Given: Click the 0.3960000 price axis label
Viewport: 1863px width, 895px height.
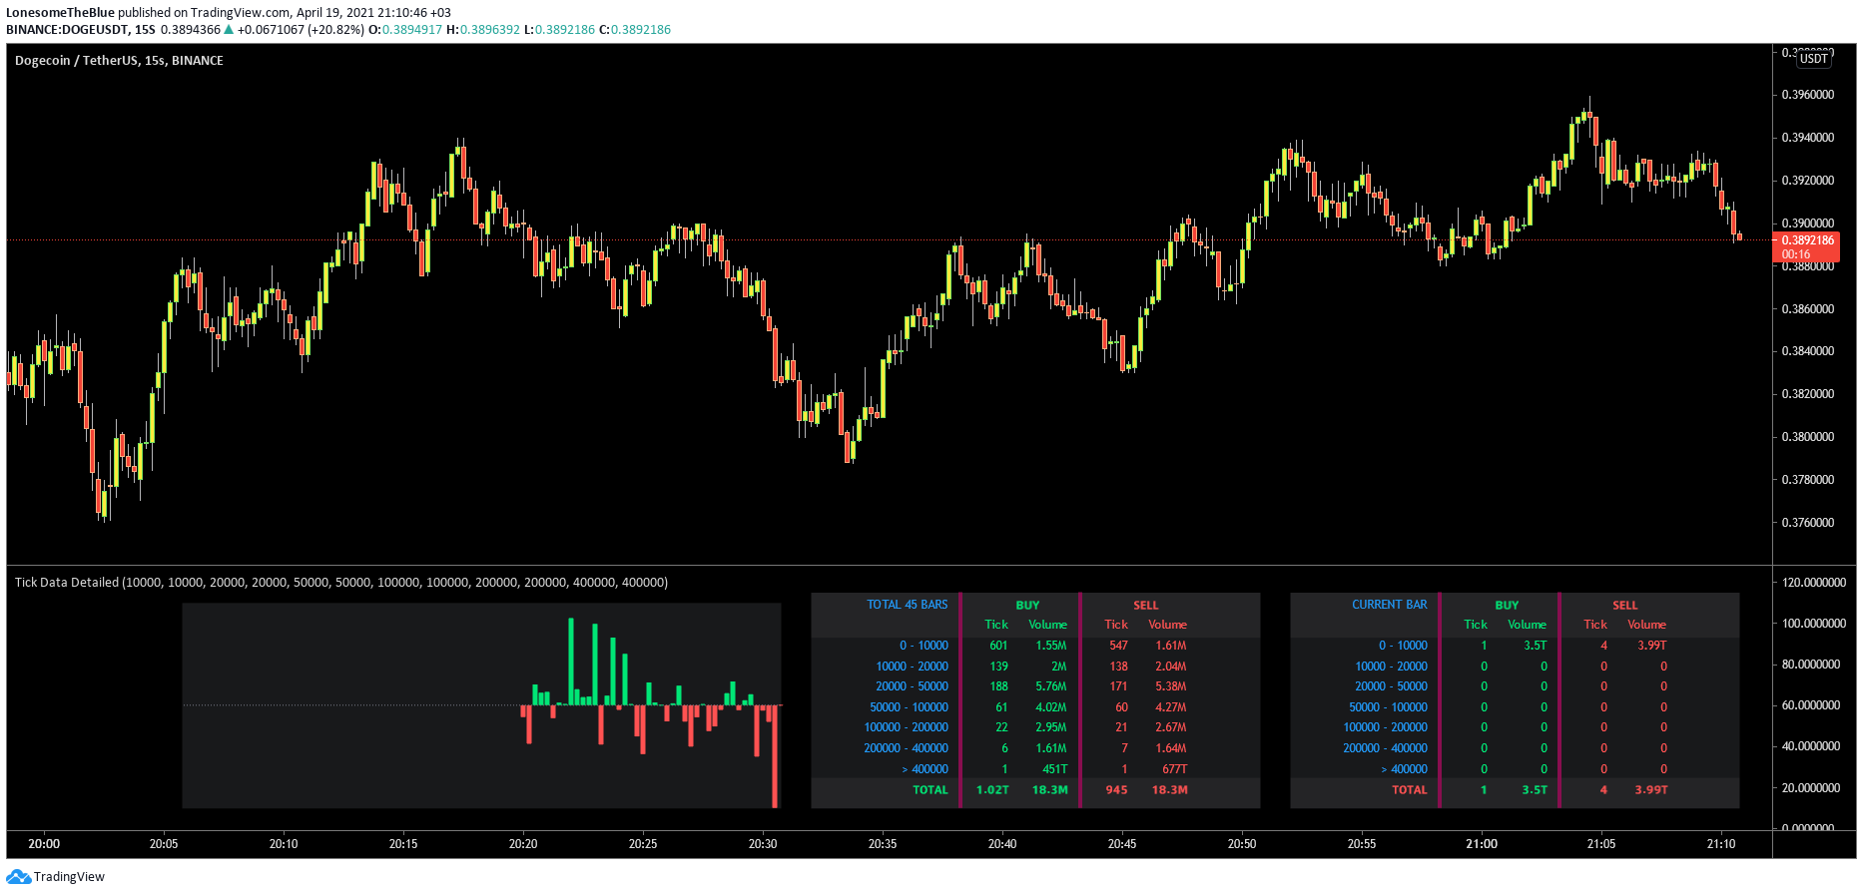Looking at the screenshot, I should coord(1808,95).
